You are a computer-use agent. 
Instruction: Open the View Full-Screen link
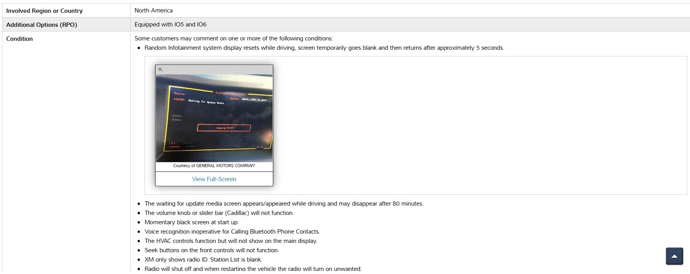pyautogui.click(x=214, y=179)
